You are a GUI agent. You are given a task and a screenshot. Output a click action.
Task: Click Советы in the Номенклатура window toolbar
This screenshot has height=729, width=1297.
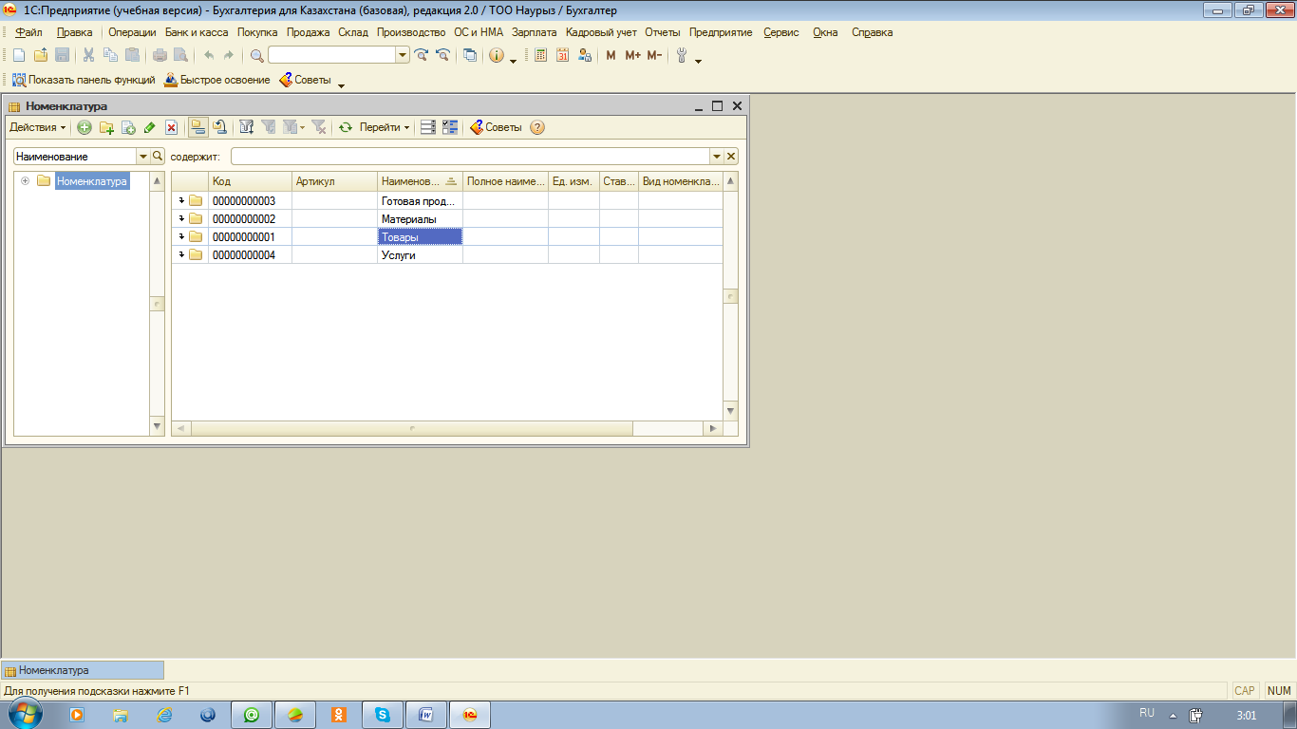pyautogui.click(x=496, y=127)
